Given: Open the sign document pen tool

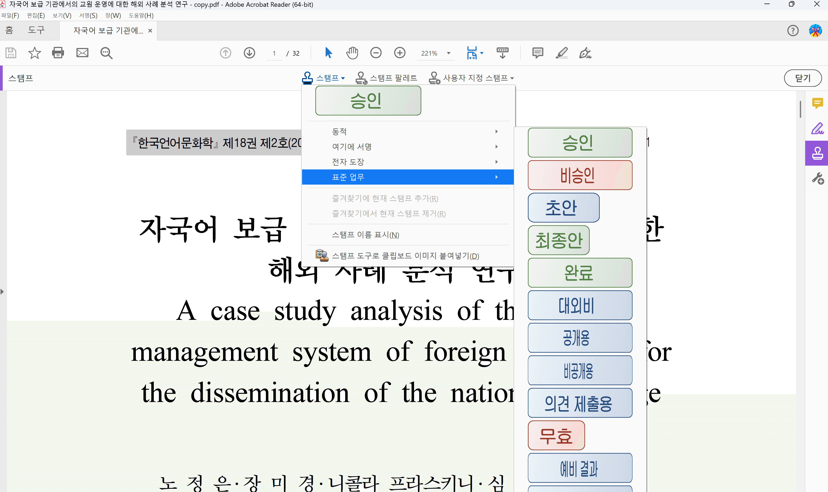Looking at the screenshot, I should pyautogui.click(x=585, y=53).
